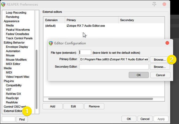This screenshot has height=124, width=179.
Task: Click the Primary Editor path field
Action: coord(114,59)
